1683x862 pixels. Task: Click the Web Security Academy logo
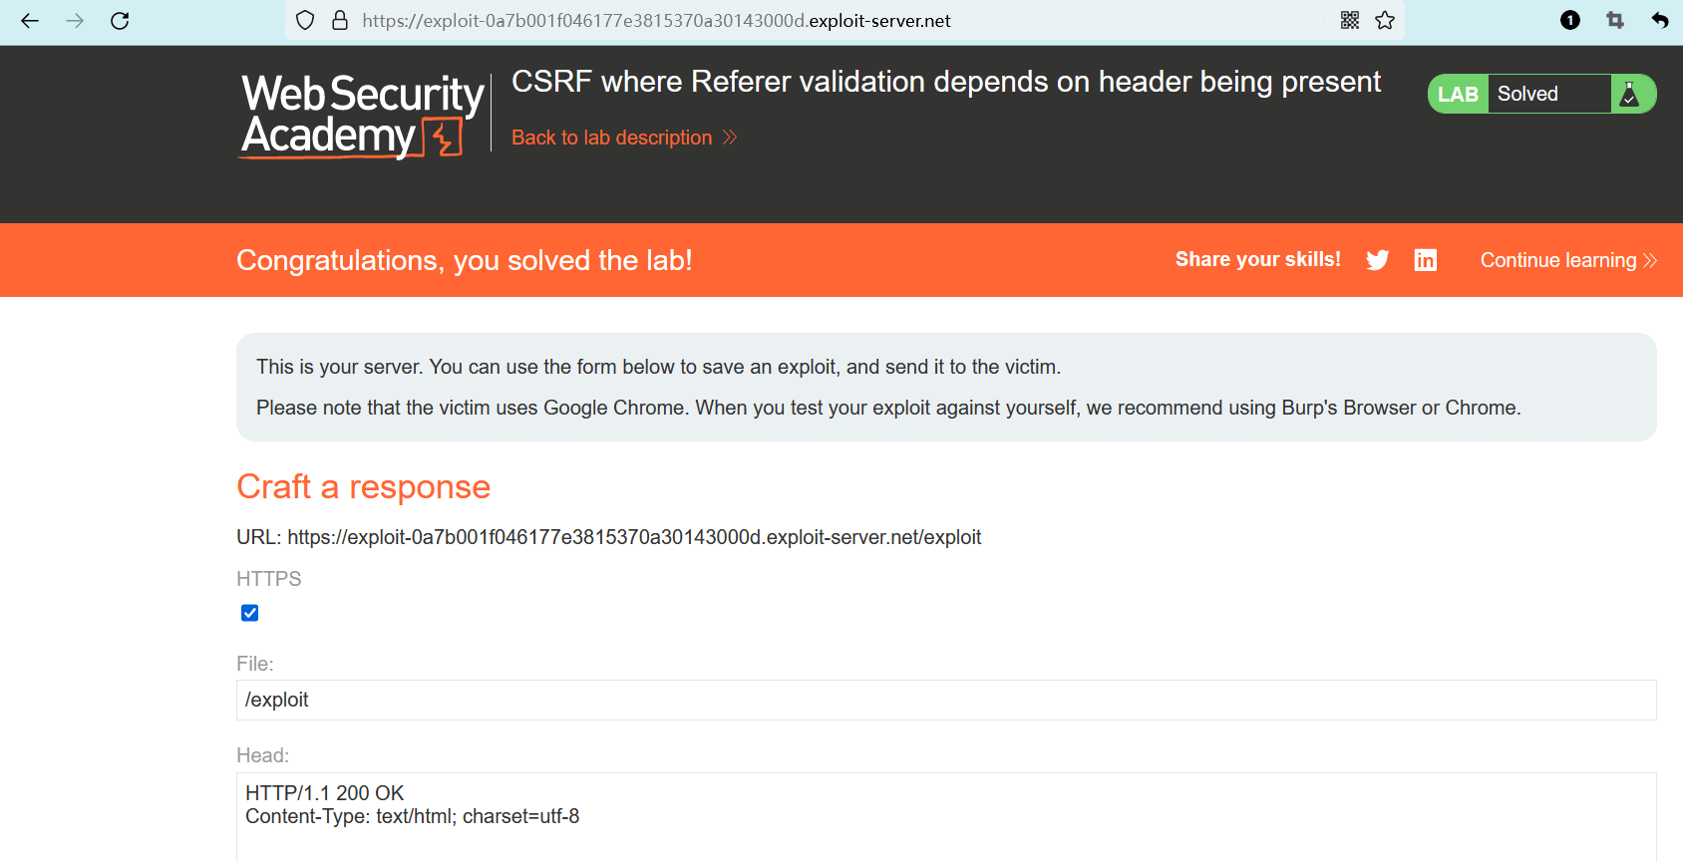pos(363,116)
